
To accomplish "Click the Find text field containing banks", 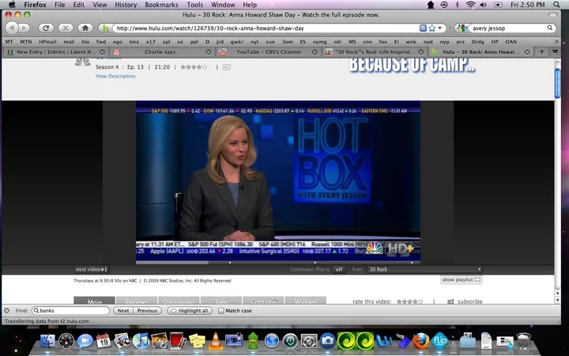I will pos(73,311).
